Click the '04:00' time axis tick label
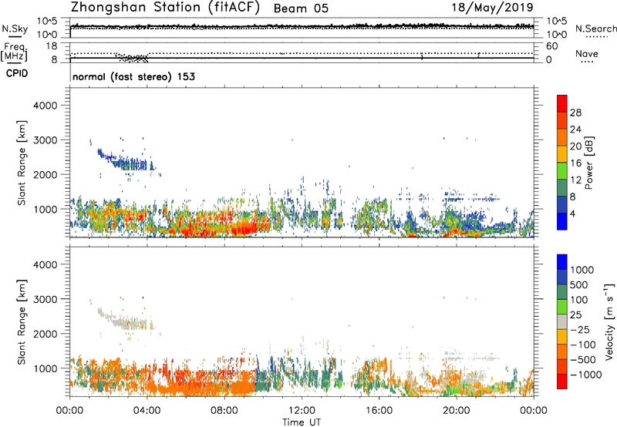Image resolution: width=617 pixels, height=427 pixels. pyautogui.click(x=147, y=411)
